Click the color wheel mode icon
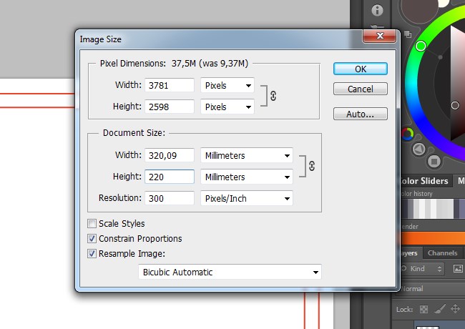The image size is (465, 329). pyautogui.click(x=407, y=133)
